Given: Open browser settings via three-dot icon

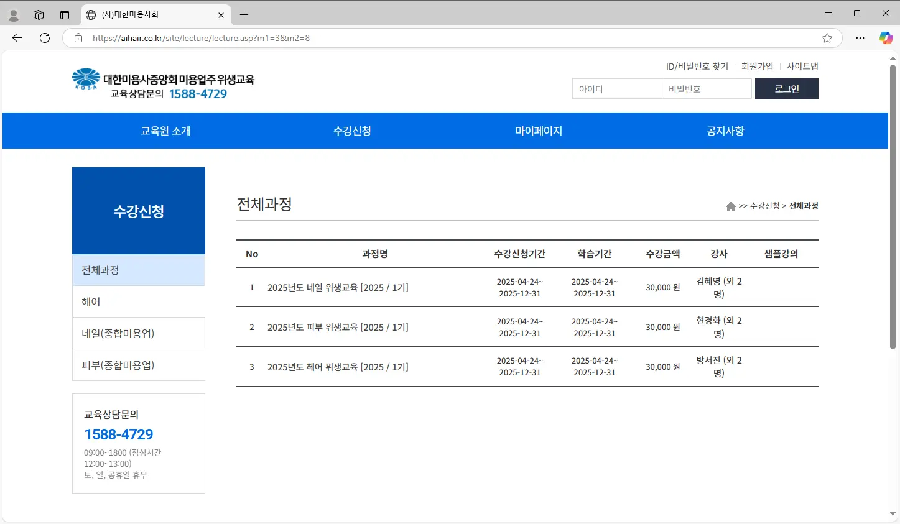Looking at the screenshot, I should [860, 38].
